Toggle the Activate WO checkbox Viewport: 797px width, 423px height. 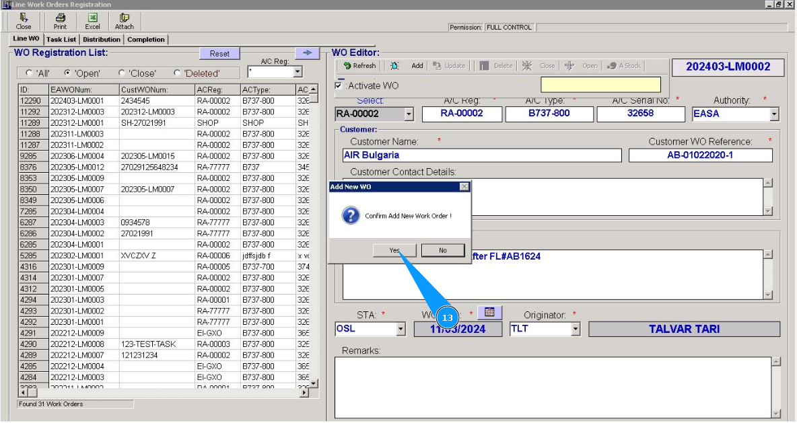(x=339, y=85)
